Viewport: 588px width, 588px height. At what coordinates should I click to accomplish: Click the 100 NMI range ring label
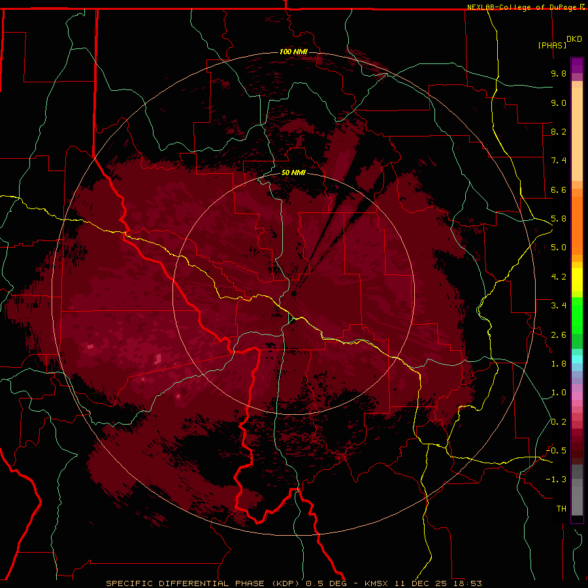coord(293,52)
